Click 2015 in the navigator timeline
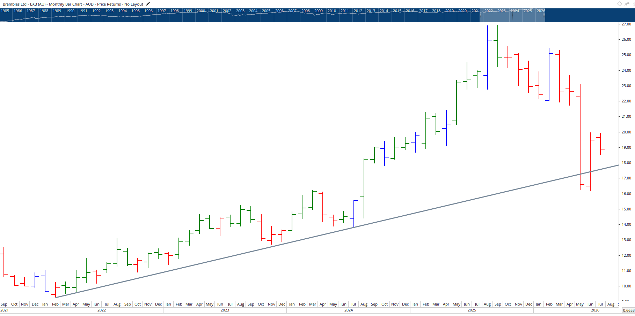This screenshot has width=635, height=316. click(397, 11)
